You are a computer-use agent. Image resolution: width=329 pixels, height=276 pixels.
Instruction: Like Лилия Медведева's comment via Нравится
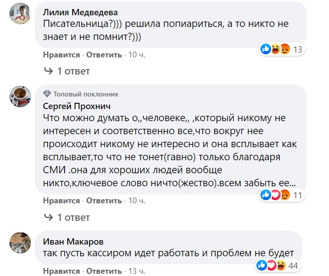point(61,55)
